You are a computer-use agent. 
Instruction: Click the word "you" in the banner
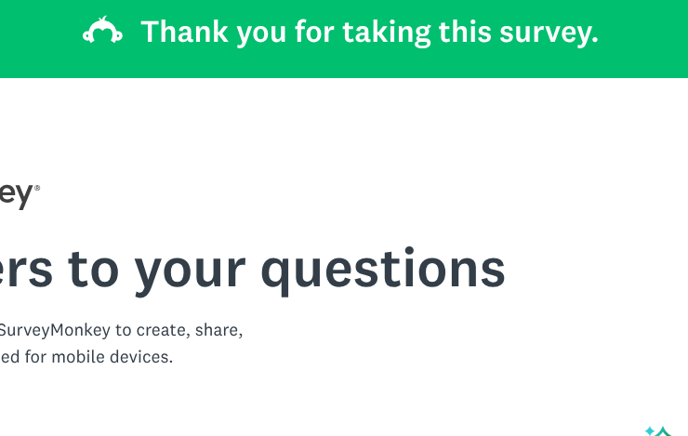[261, 33]
